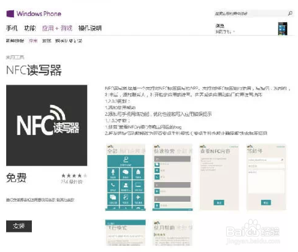Click the 安装 install button
Screen dimensions: 298x252
coord(19,226)
